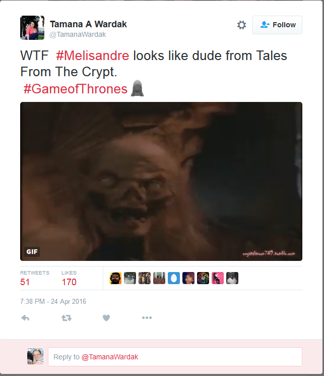Click the Follow button

[x=277, y=25]
